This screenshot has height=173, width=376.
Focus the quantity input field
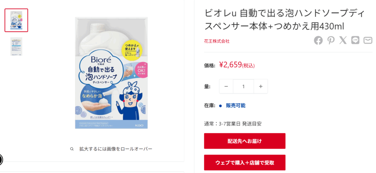243,86
